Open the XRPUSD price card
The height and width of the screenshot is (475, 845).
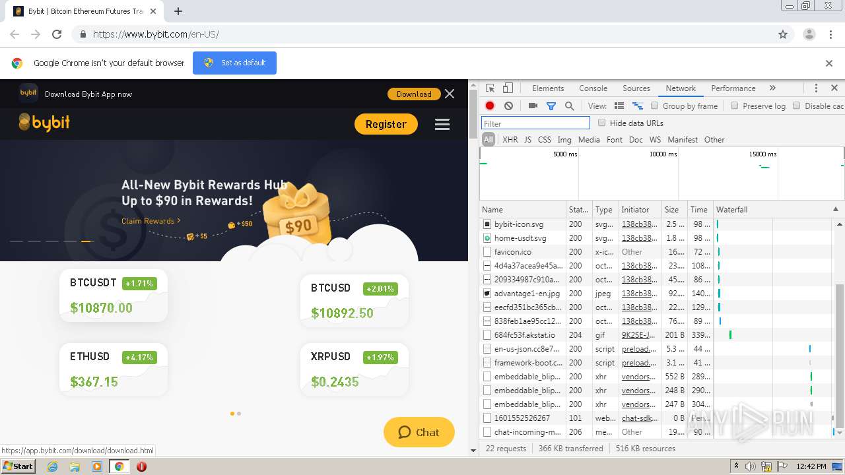355,369
